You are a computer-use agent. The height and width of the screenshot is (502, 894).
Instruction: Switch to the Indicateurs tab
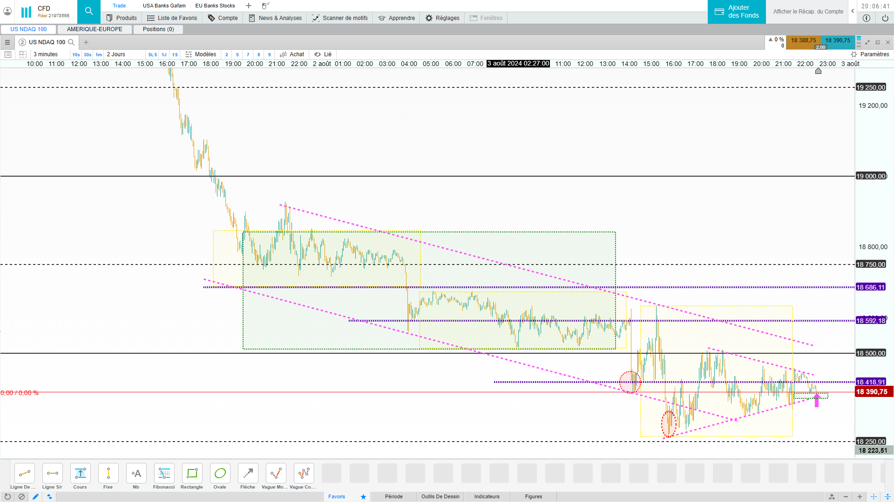tap(487, 496)
